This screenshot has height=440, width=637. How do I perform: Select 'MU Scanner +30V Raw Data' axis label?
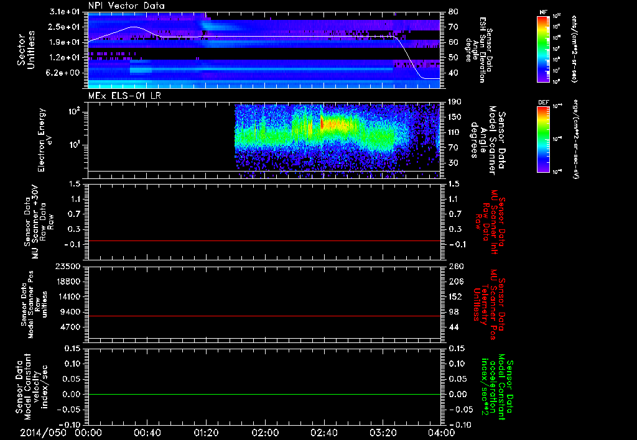coord(39,222)
